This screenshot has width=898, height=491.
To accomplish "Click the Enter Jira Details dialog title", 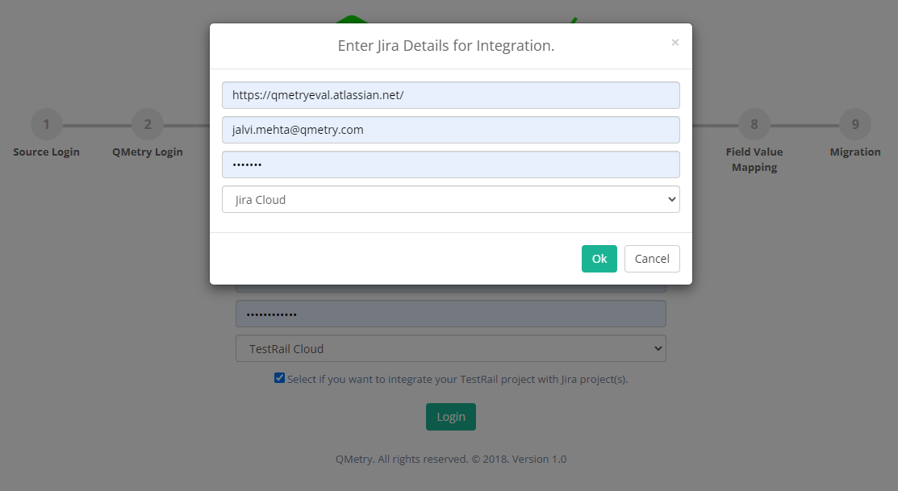I will [445, 46].
